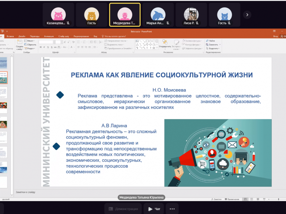
Task: Switch to the Вставка ribbon tab
Action: [x=10, y=36]
